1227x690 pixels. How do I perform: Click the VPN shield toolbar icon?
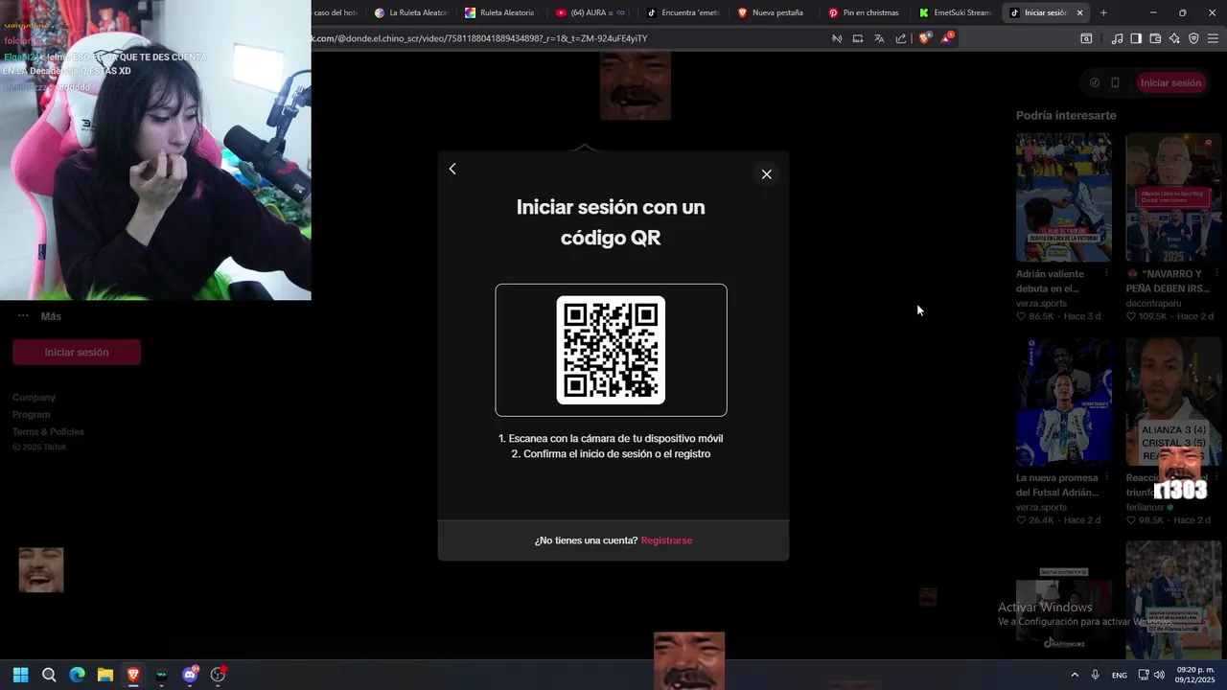click(1193, 38)
